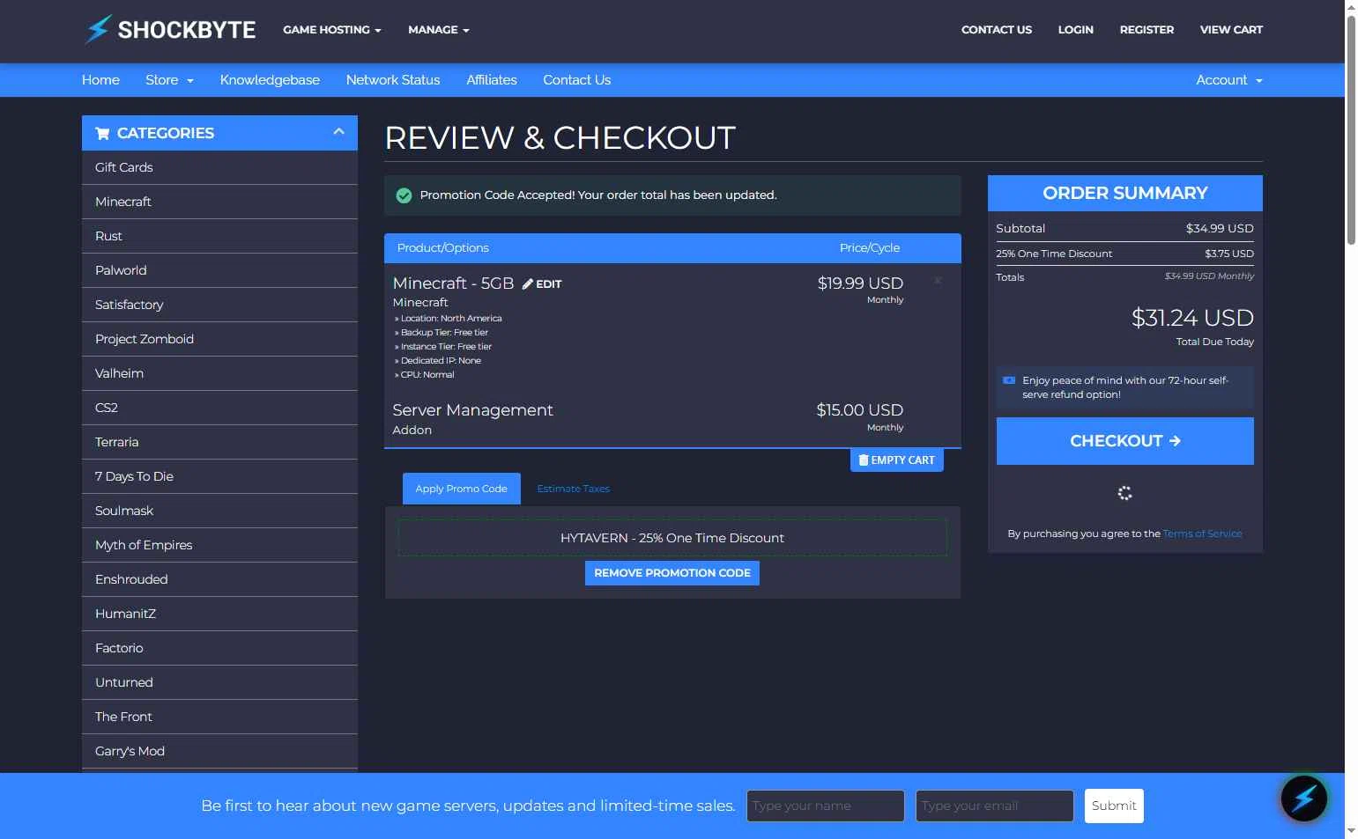The image size is (1358, 839).
Task: Select the Apply Promo Code tab
Action: [x=461, y=489]
